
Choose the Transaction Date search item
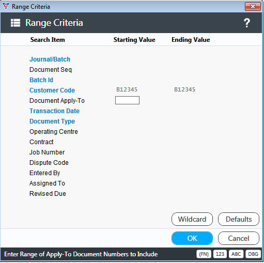click(x=54, y=111)
